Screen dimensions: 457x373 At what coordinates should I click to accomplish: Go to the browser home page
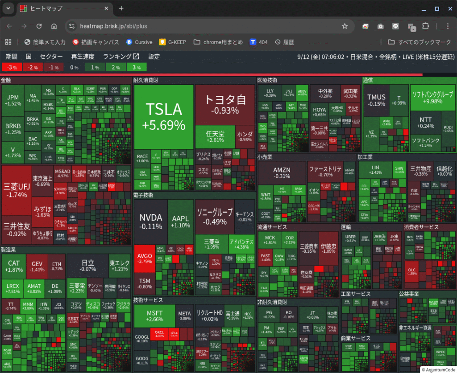pos(54,26)
